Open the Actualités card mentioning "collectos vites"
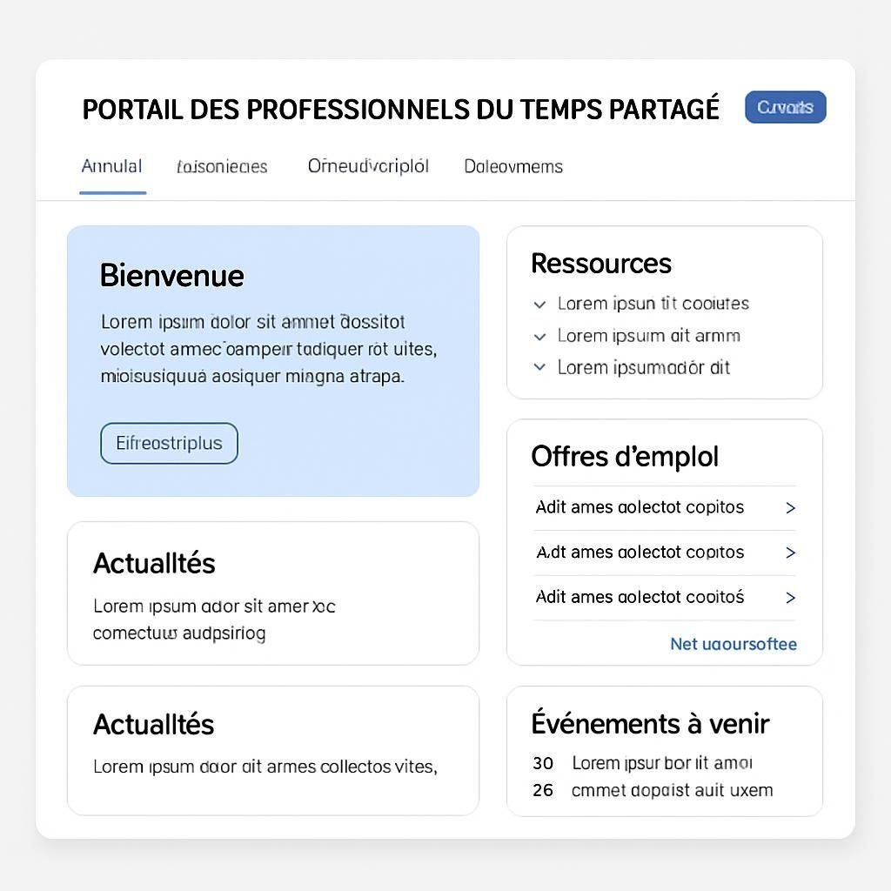 (272, 750)
